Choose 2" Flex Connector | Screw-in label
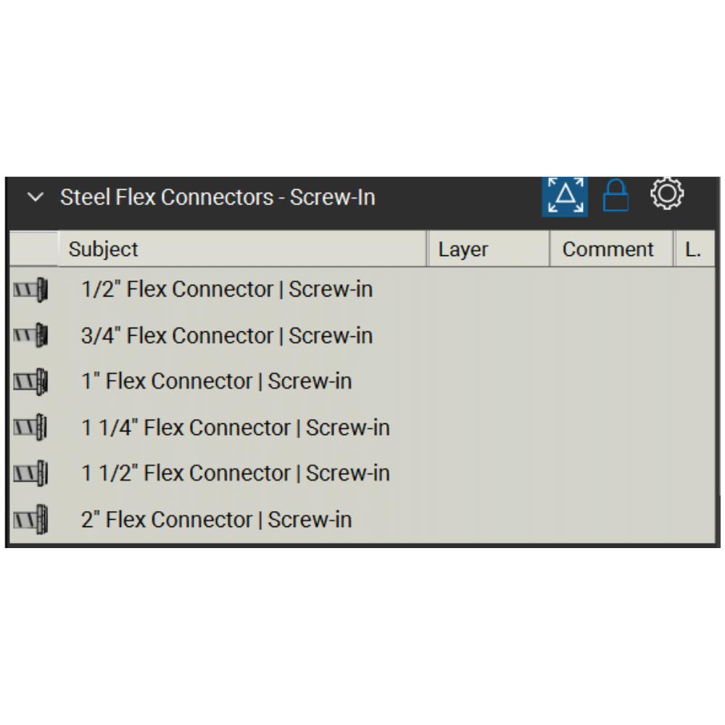Image resolution: width=725 pixels, height=725 pixels. pos(217,519)
